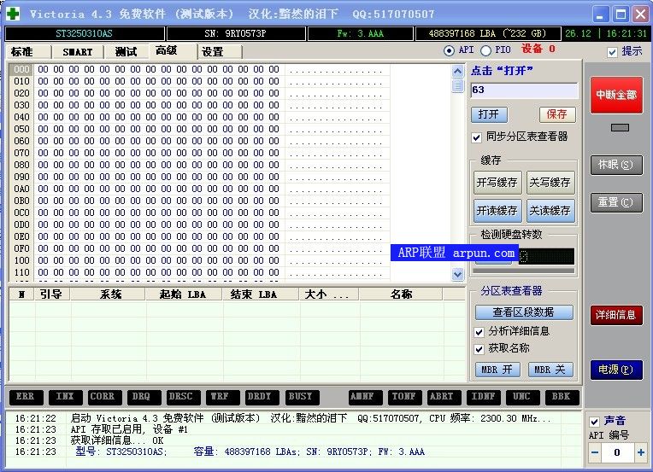Click hex viewer scroll down arrow
This screenshot has height=472, width=653.
[457, 274]
